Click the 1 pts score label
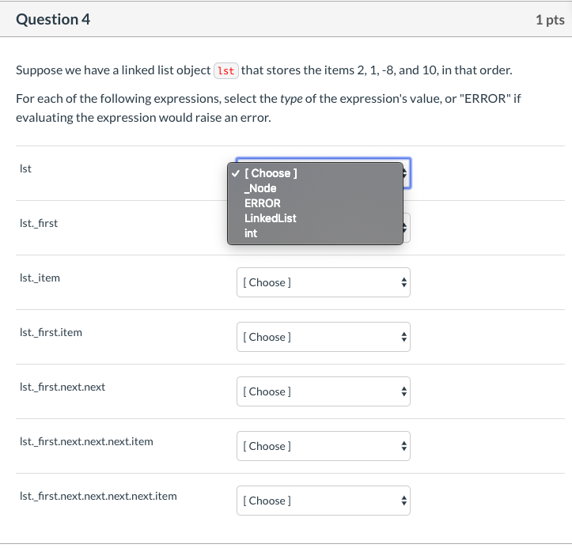Screen dimensions: 572x548 point(549,20)
